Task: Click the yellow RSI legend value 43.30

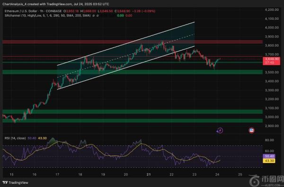Action: (x=43, y=138)
